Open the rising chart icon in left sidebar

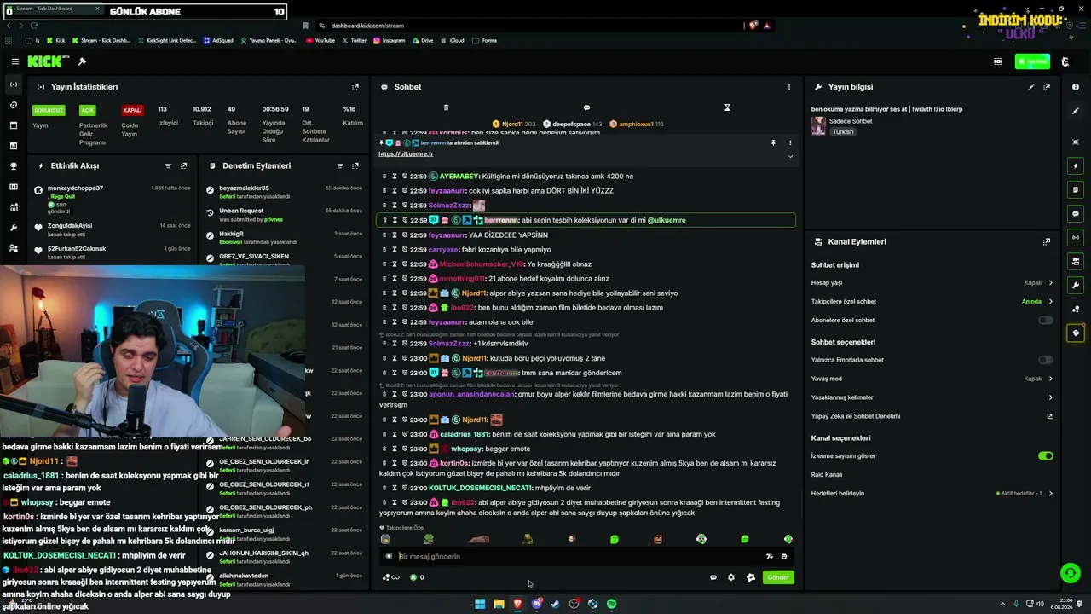pyautogui.click(x=14, y=207)
